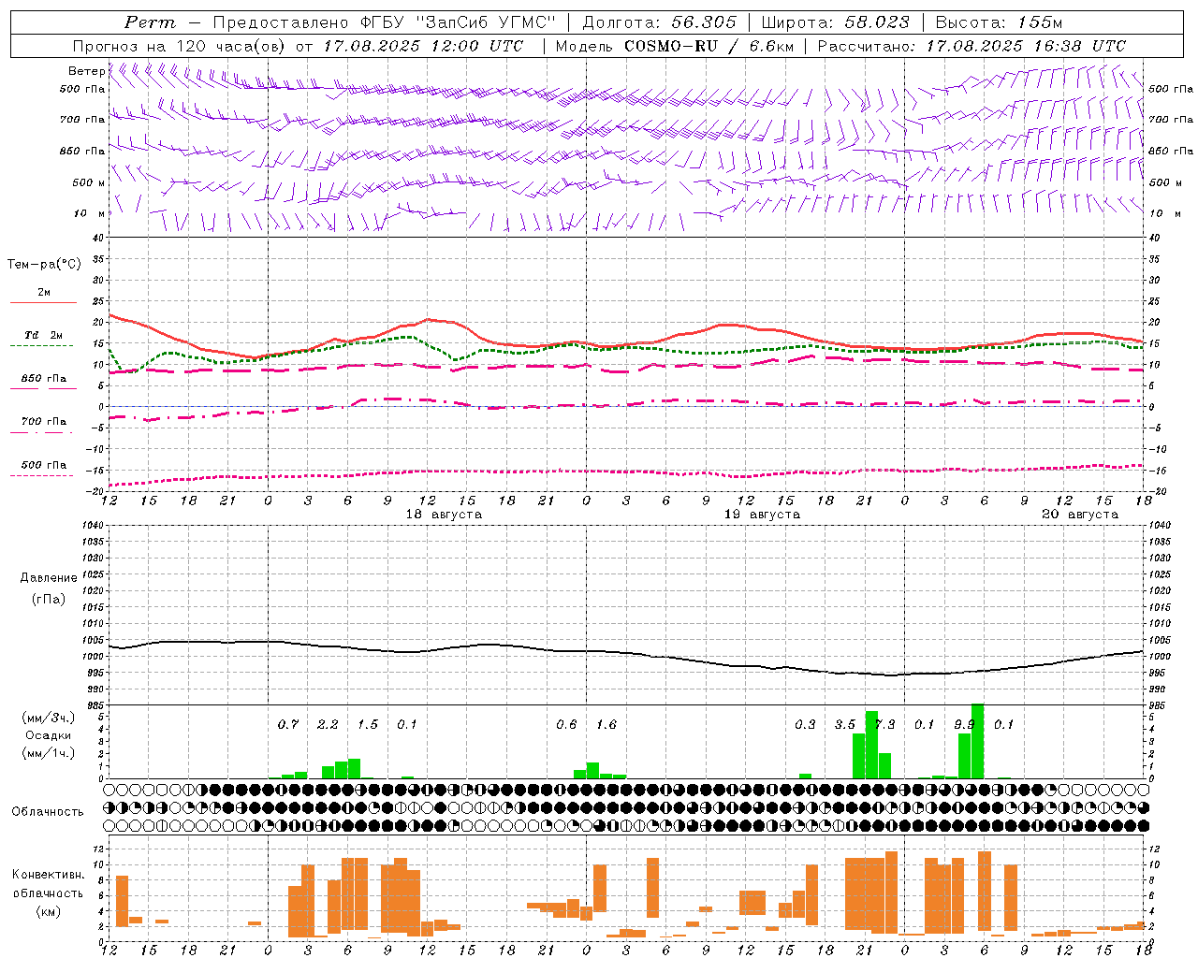1198x958 pixels.
Task: Click the "(мм/1ч.)" unit label
Action: coord(48,753)
